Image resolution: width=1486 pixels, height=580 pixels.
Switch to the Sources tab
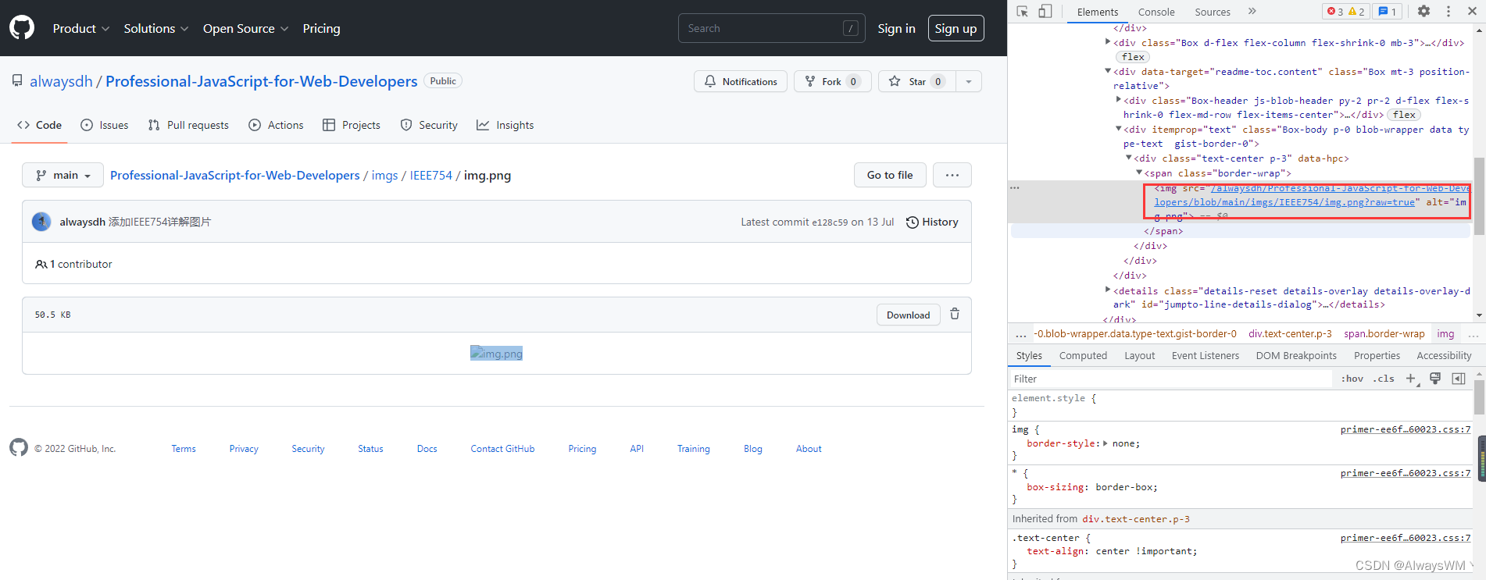(x=1213, y=12)
